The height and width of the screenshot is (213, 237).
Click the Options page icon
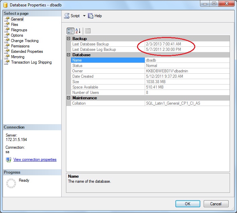(7, 35)
